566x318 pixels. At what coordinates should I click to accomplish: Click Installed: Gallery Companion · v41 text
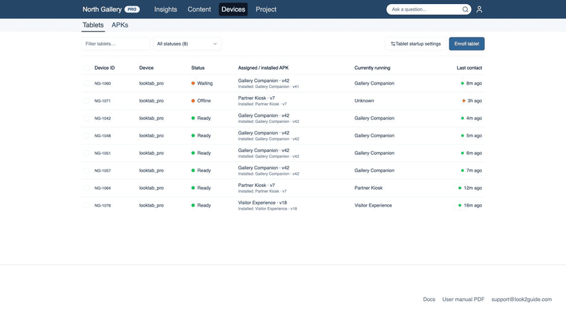(268, 87)
